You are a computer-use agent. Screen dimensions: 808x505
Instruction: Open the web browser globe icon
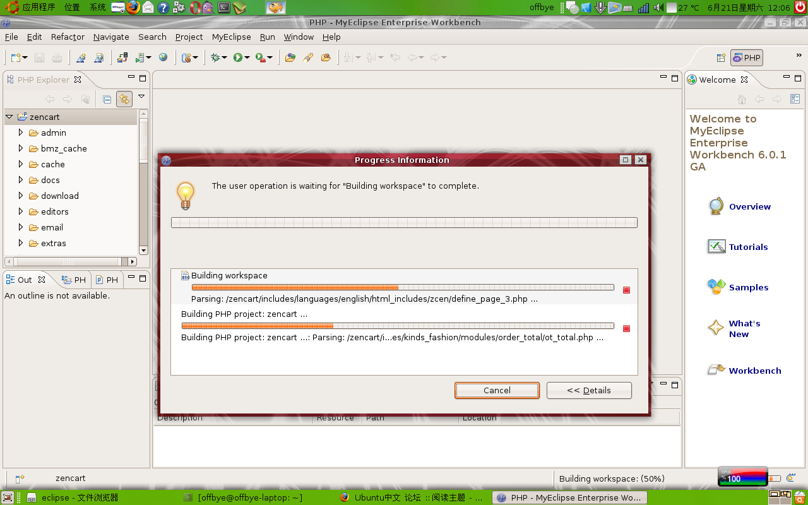coord(163,57)
